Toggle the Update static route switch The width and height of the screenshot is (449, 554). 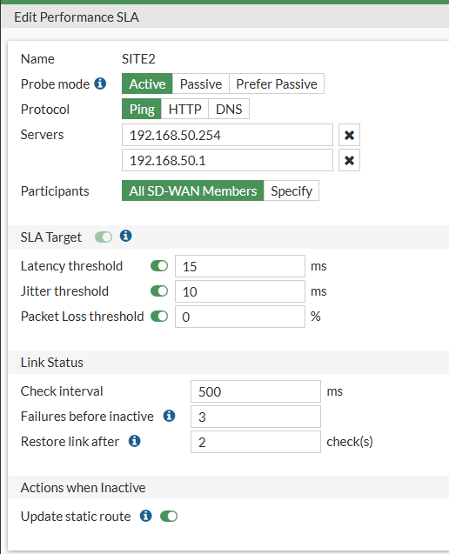pyautogui.click(x=169, y=517)
